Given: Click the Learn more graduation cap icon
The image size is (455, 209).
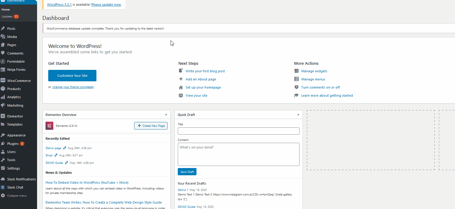Looking at the screenshot, I should (x=296, y=95).
